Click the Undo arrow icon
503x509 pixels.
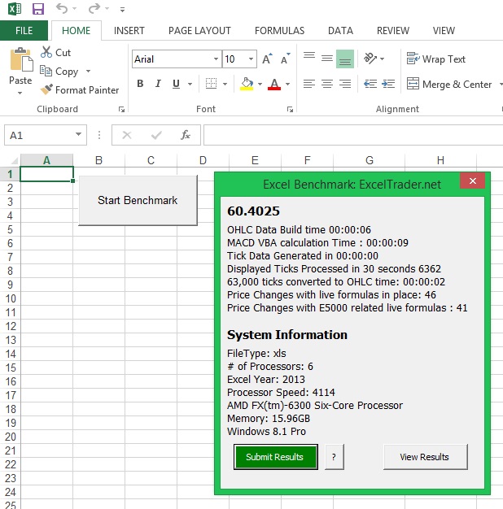tap(62, 8)
